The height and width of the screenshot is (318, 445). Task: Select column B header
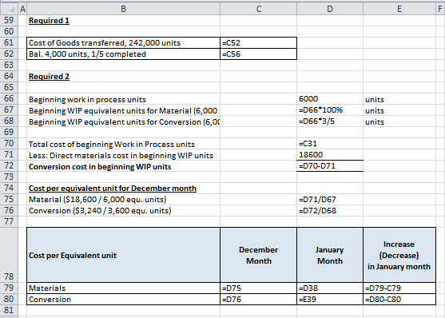coord(123,9)
